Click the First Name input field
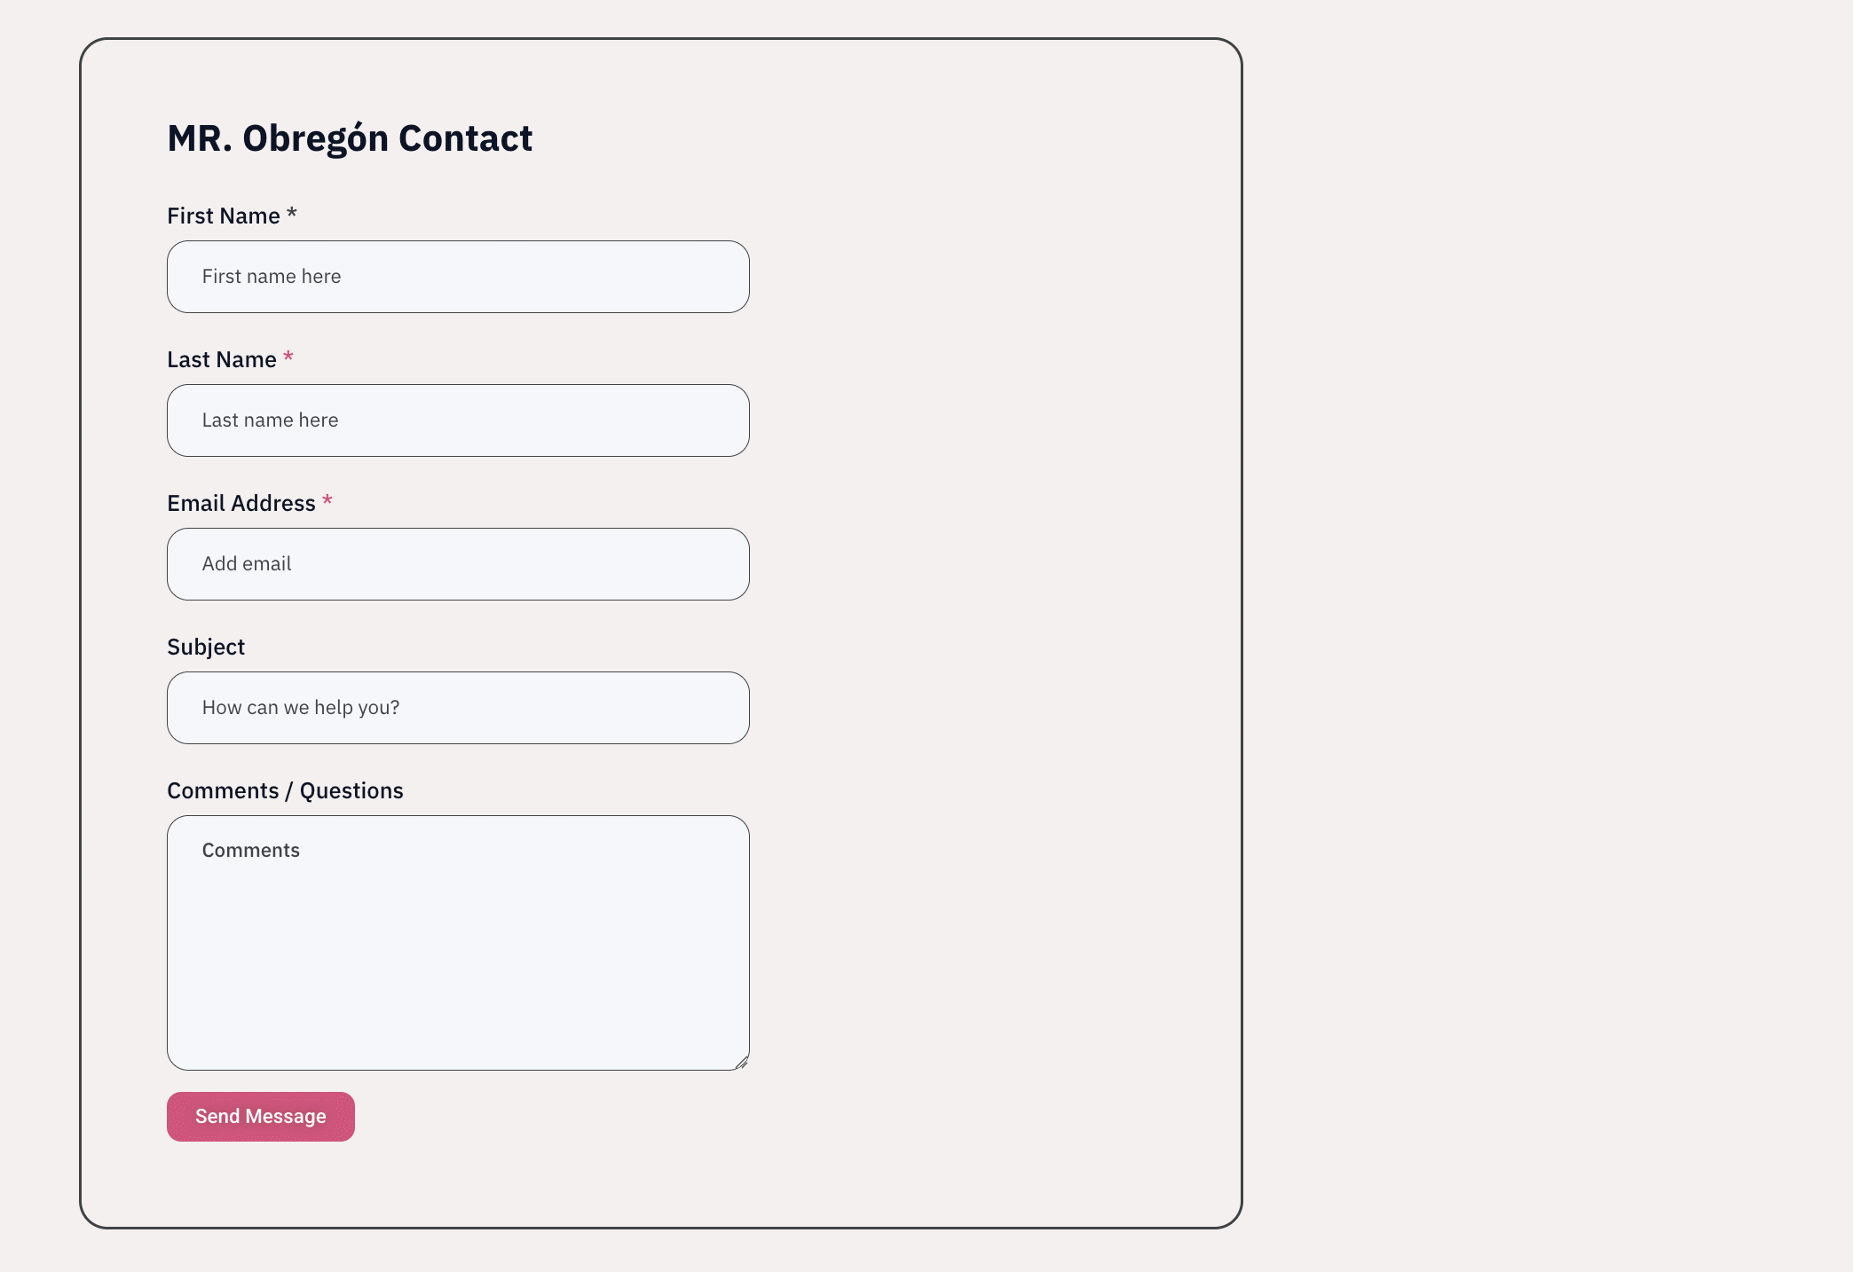This screenshot has height=1272, width=1853. click(x=458, y=277)
